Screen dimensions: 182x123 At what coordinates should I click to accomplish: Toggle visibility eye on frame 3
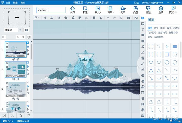click(x=7, y=83)
